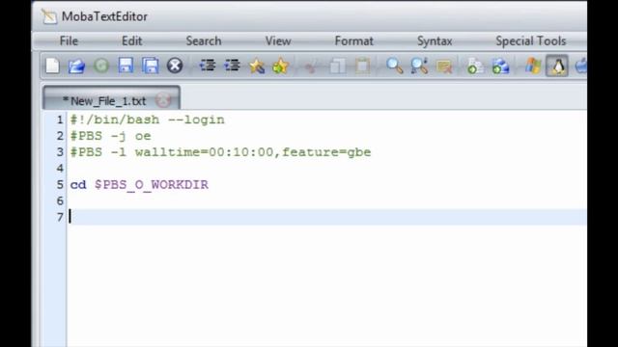Click the paste clipboard icon
The width and height of the screenshot is (618, 347).
(363, 66)
